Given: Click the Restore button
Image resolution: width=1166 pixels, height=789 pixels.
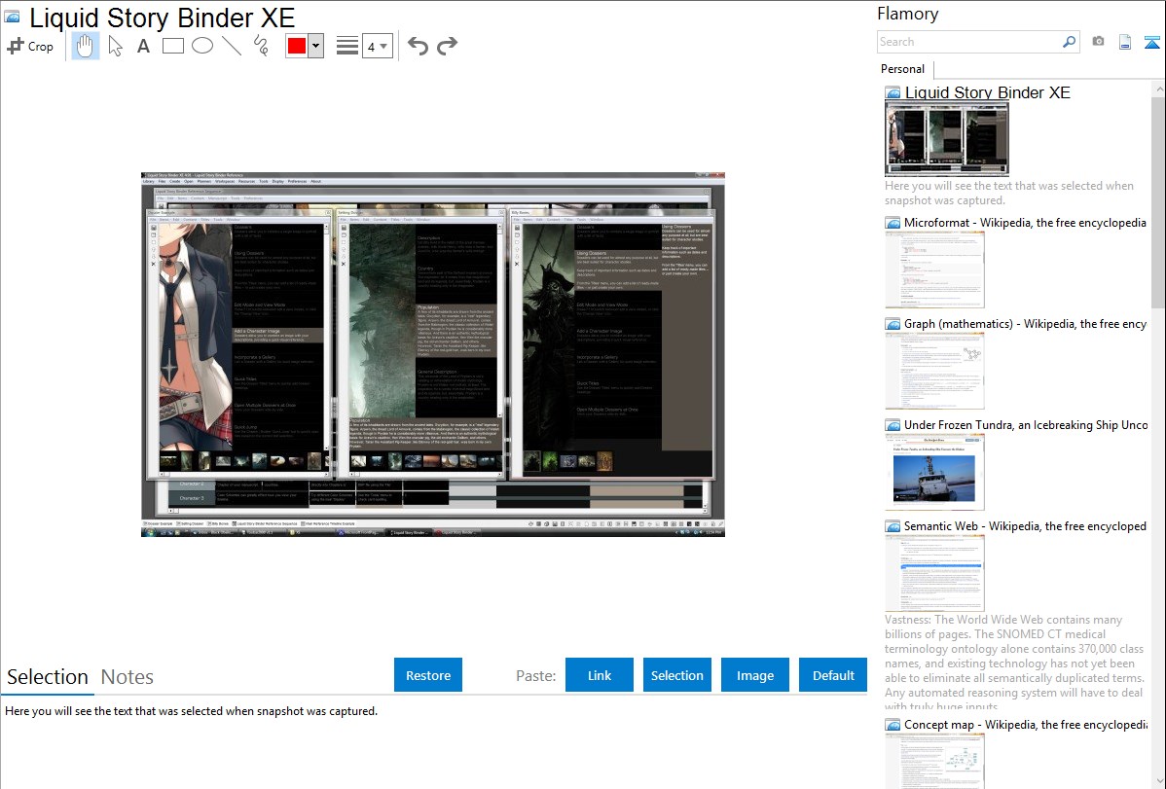Looking at the screenshot, I should pos(428,675).
